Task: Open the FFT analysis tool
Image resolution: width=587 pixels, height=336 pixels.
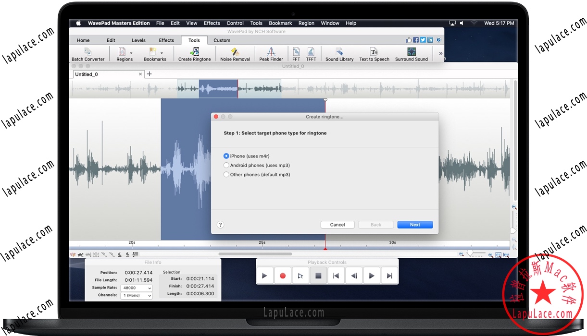Action: (x=296, y=54)
